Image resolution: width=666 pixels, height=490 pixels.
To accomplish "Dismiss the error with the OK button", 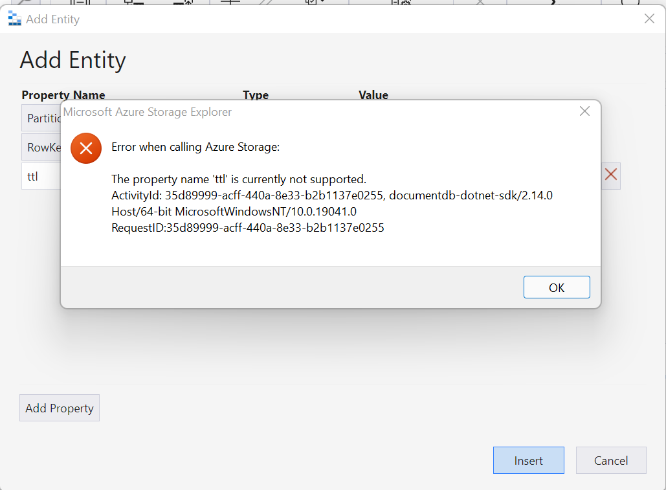I will point(557,287).
